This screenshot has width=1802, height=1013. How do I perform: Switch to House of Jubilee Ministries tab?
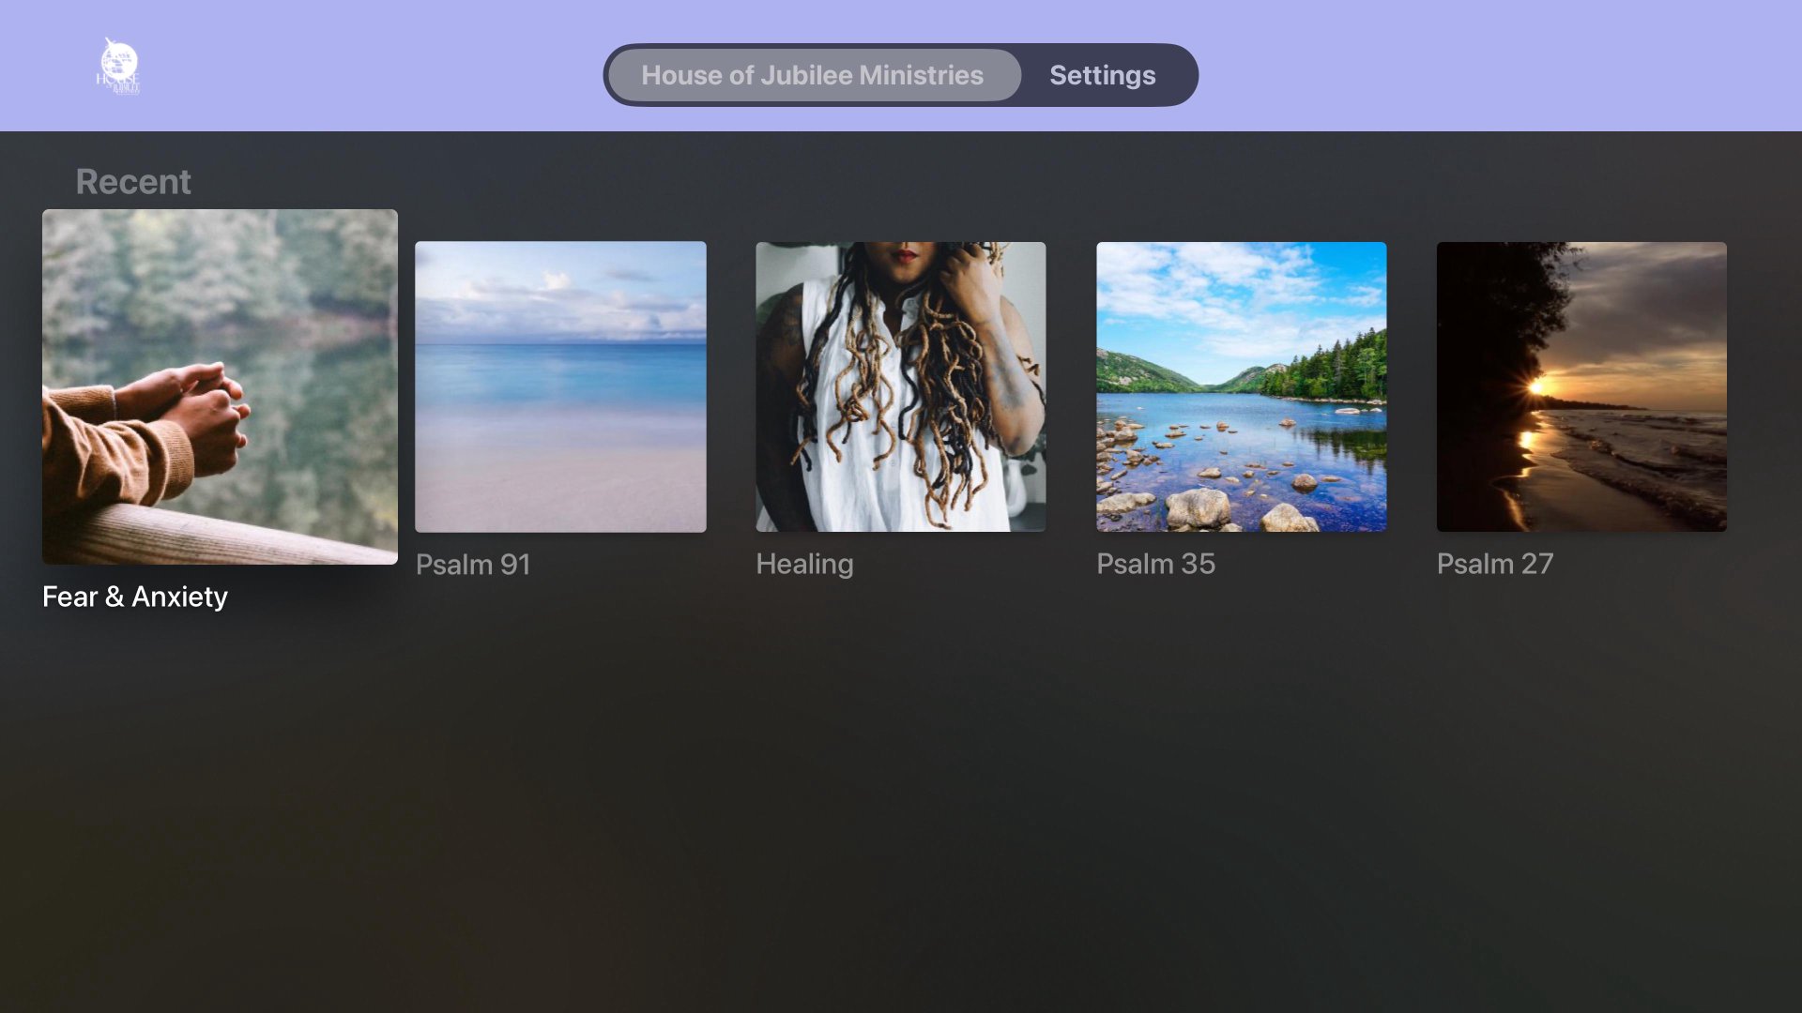click(813, 75)
